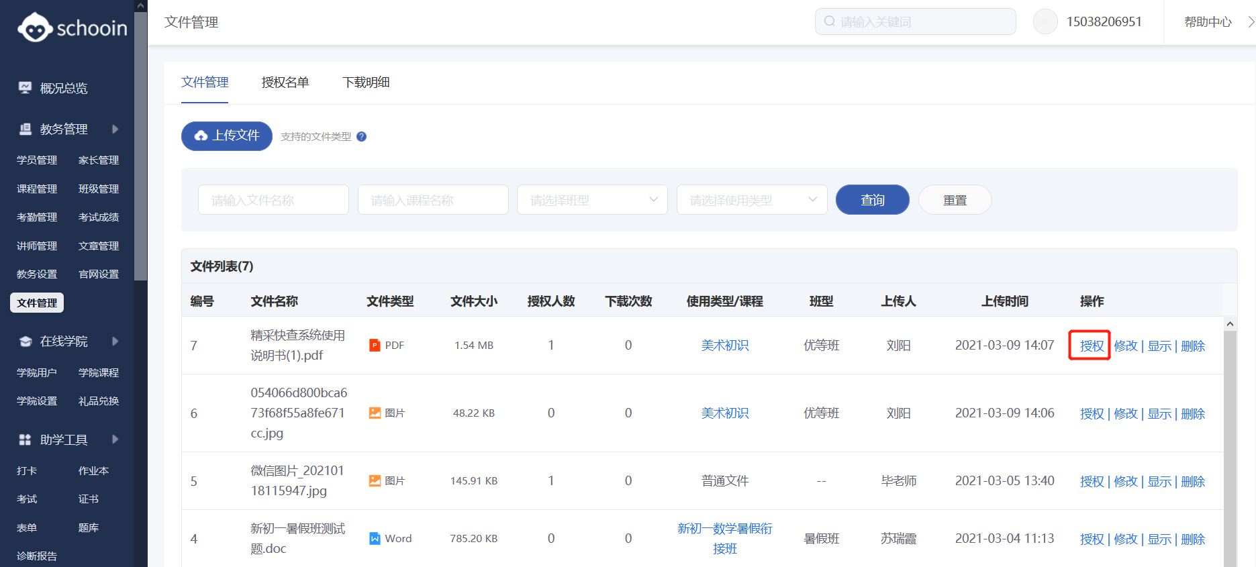This screenshot has width=1256, height=567.
Task: Open 作业本 in the sidebar
Action: (x=93, y=470)
